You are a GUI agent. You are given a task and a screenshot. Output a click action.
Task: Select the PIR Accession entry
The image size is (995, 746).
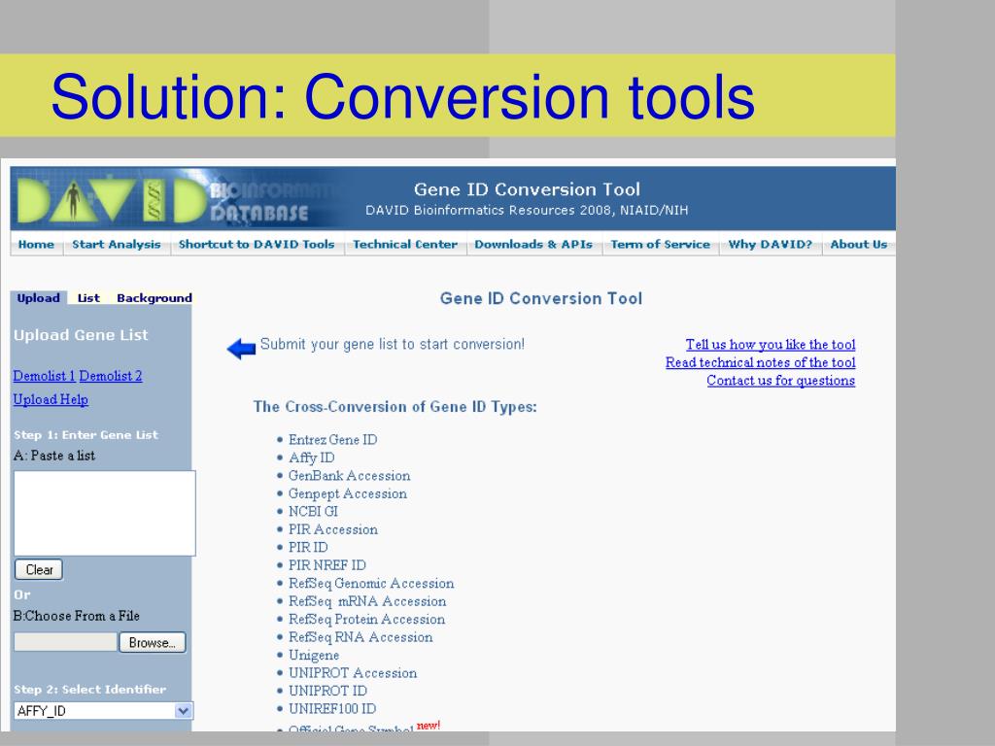pyautogui.click(x=332, y=529)
